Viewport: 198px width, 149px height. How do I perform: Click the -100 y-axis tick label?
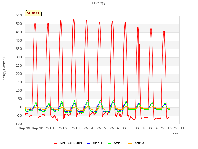tap(18, 124)
